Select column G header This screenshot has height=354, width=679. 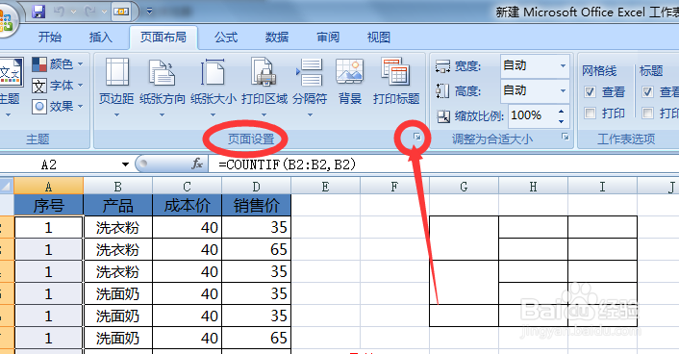[464, 187]
